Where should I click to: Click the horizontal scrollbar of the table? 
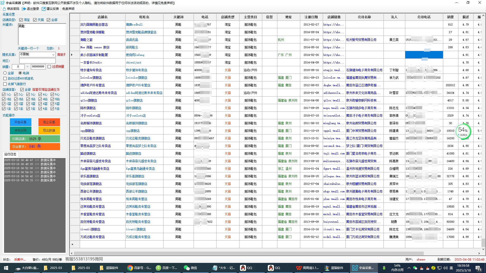pos(249,253)
